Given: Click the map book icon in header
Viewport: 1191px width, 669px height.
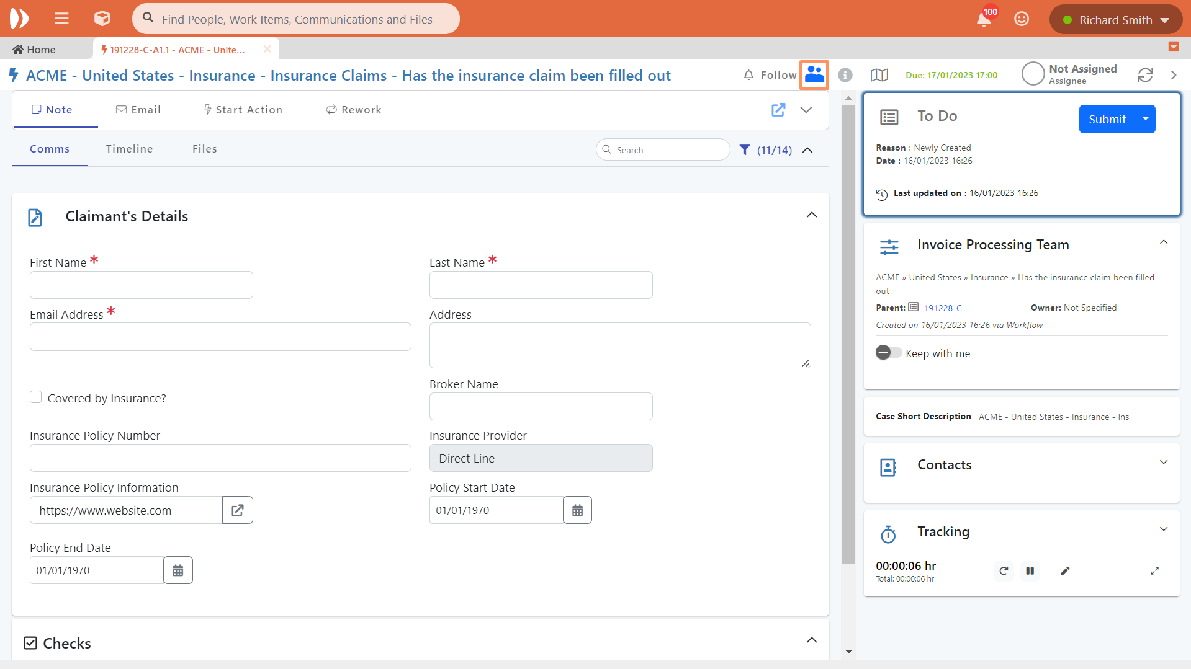Looking at the screenshot, I should tap(879, 75).
